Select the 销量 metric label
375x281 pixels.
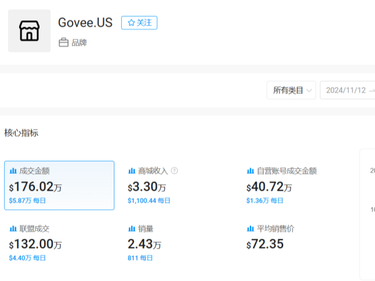146,229
